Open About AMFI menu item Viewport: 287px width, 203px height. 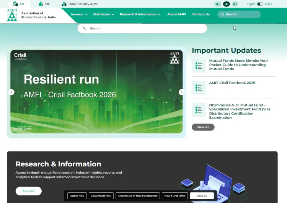point(176,14)
